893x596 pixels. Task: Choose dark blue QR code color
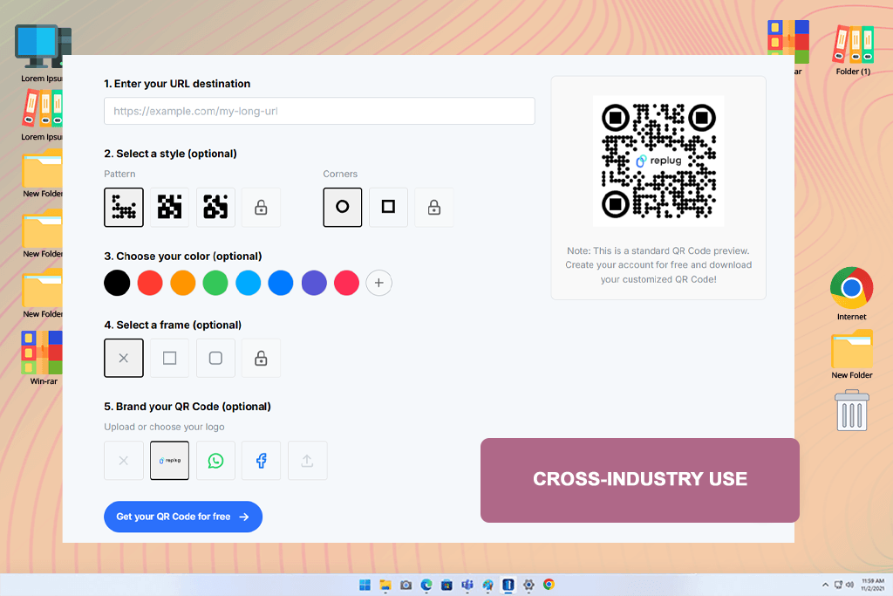[x=281, y=283]
